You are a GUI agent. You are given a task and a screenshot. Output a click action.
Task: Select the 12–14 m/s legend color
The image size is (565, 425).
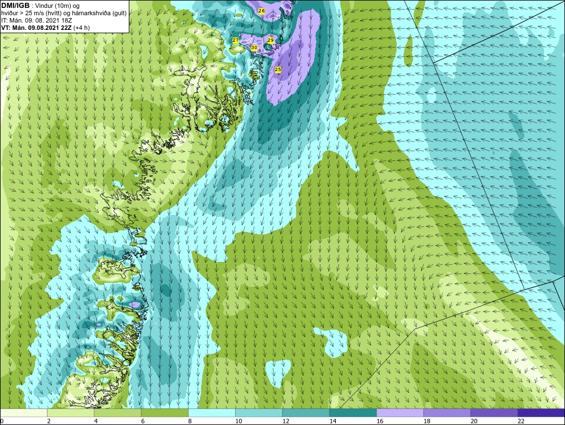coord(306,413)
